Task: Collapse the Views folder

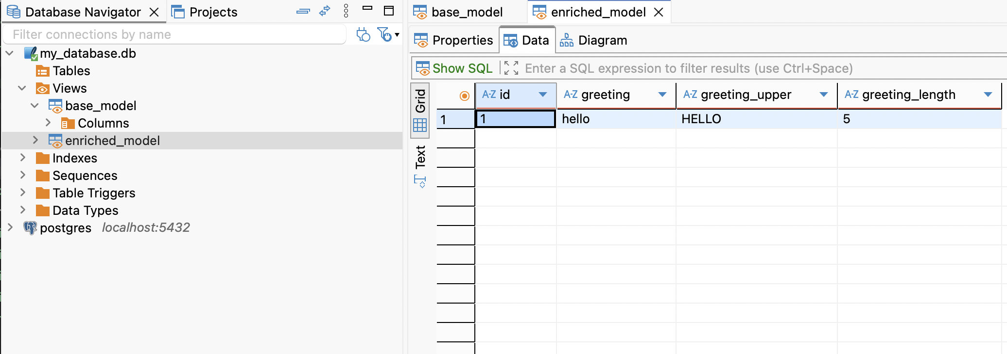Action: coord(22,88)
